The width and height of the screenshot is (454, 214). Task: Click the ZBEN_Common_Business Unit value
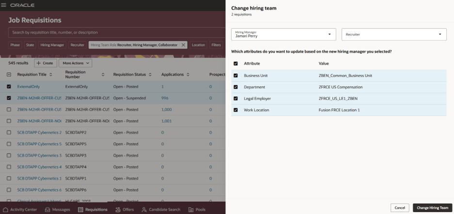[345, 75]
